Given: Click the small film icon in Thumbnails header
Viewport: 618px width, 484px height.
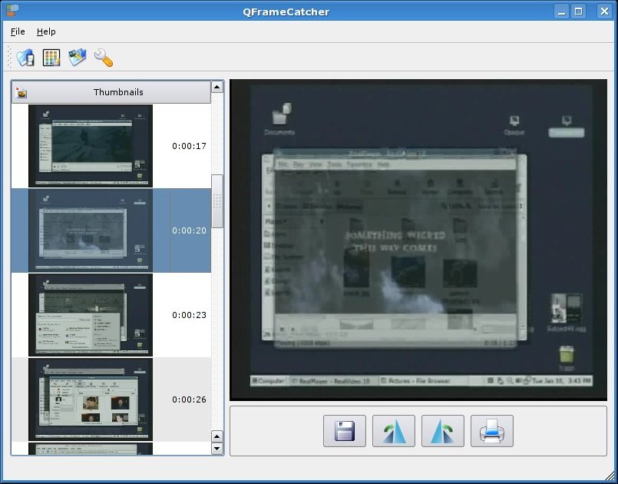Looking at the screenshot, I should pyautogui.click(x=21, y=93).
